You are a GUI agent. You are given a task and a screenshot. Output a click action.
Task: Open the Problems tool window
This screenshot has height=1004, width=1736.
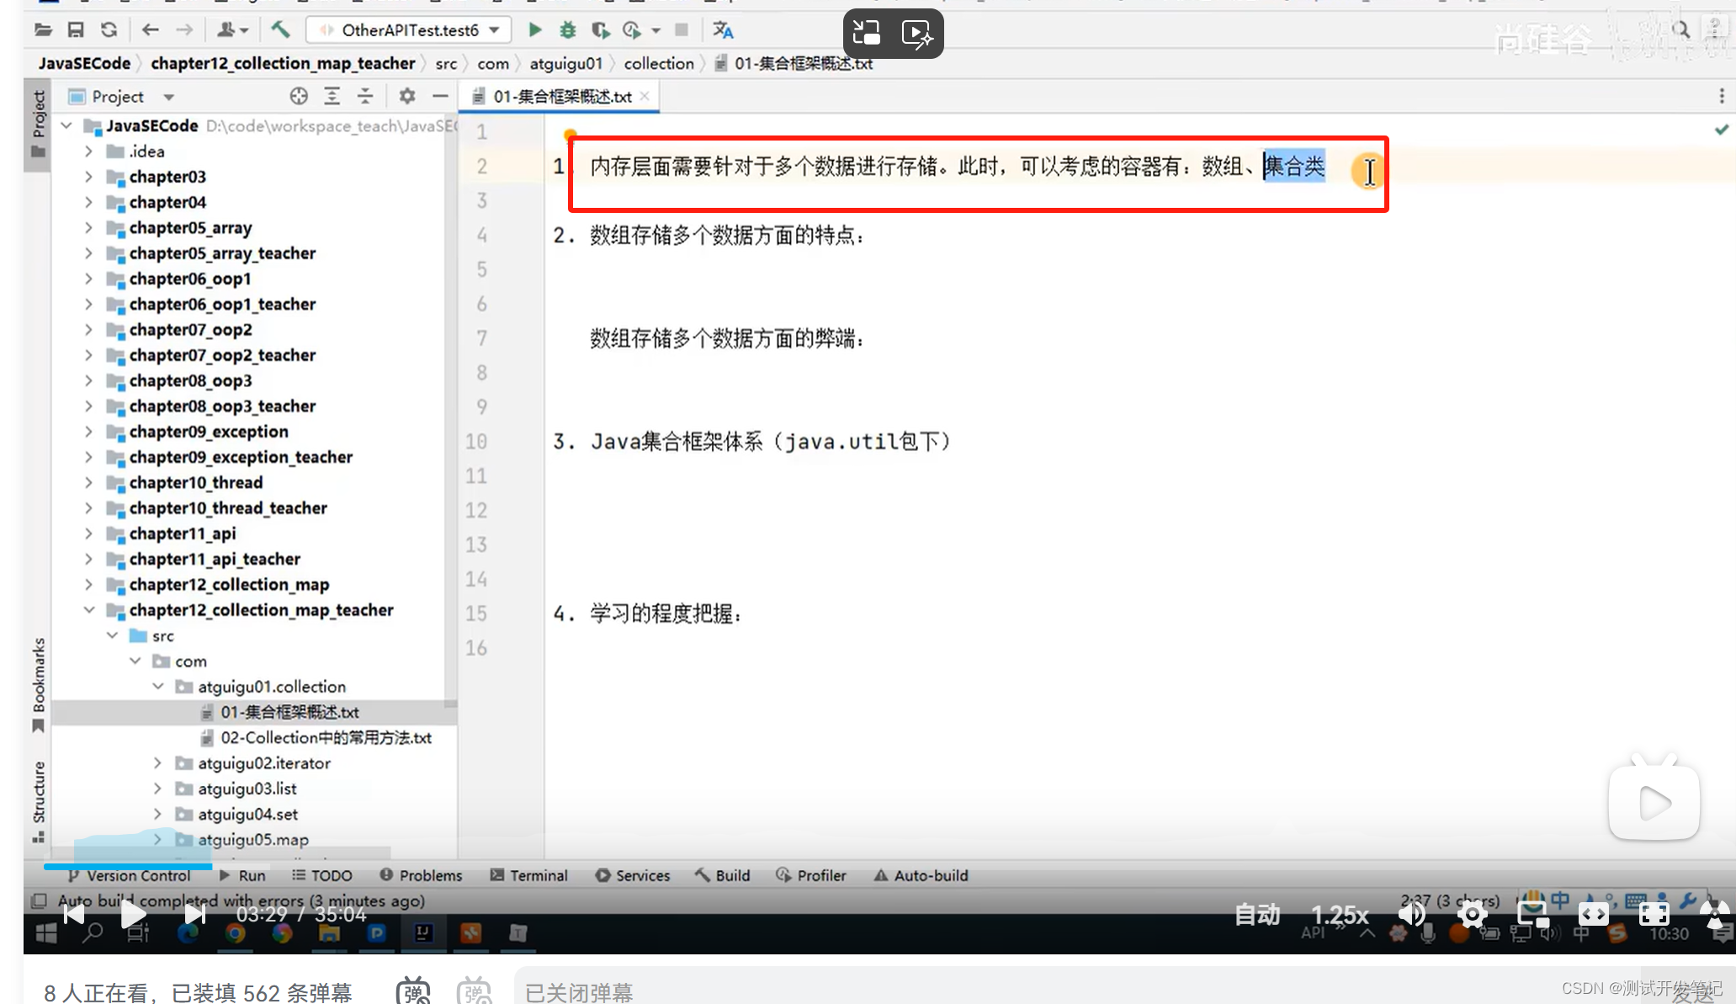[421, 875]
